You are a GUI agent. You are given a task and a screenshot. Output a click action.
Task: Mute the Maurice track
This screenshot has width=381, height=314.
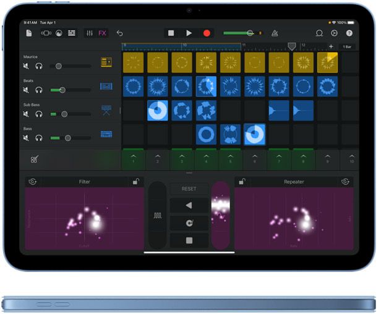coord(26,66)
